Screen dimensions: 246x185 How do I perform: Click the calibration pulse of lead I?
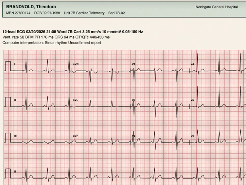coord(8,66)
